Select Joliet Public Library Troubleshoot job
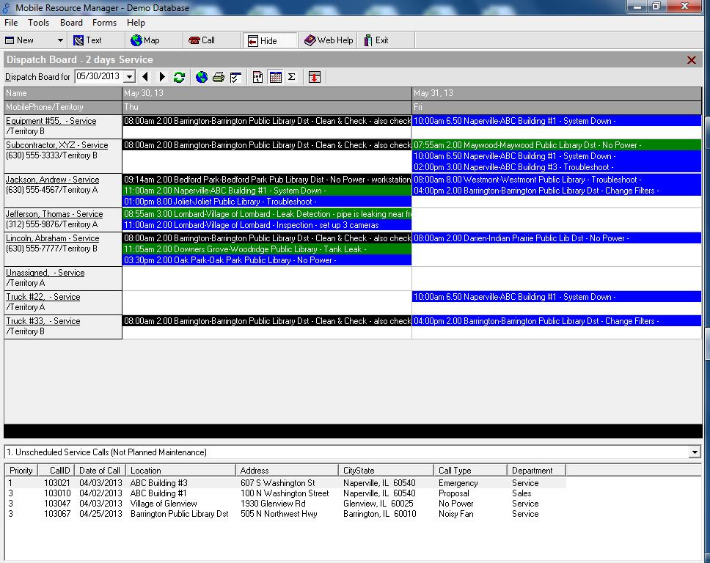710x563 pixels. click(267, 202)
